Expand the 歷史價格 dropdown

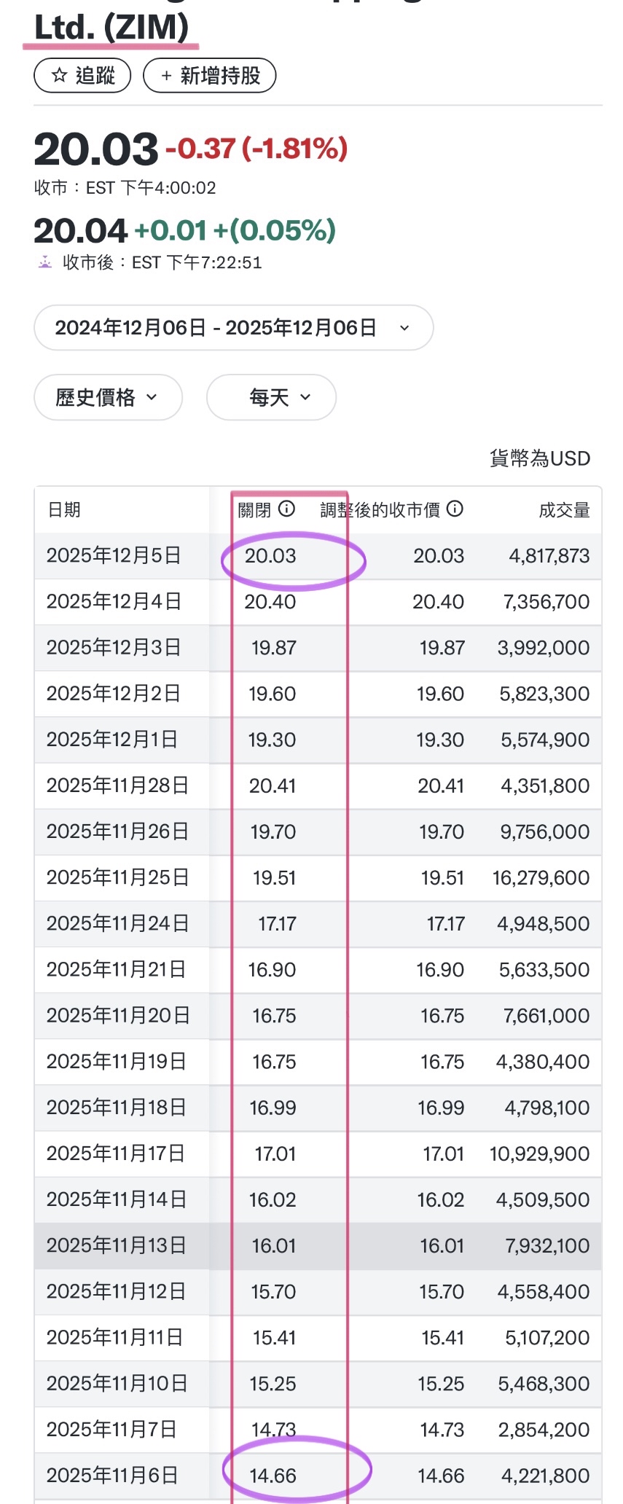(x=107, y=397)
